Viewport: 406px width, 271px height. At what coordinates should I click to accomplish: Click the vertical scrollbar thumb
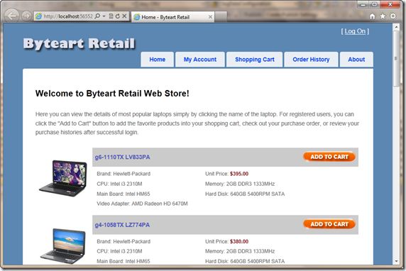click(396, 59)
